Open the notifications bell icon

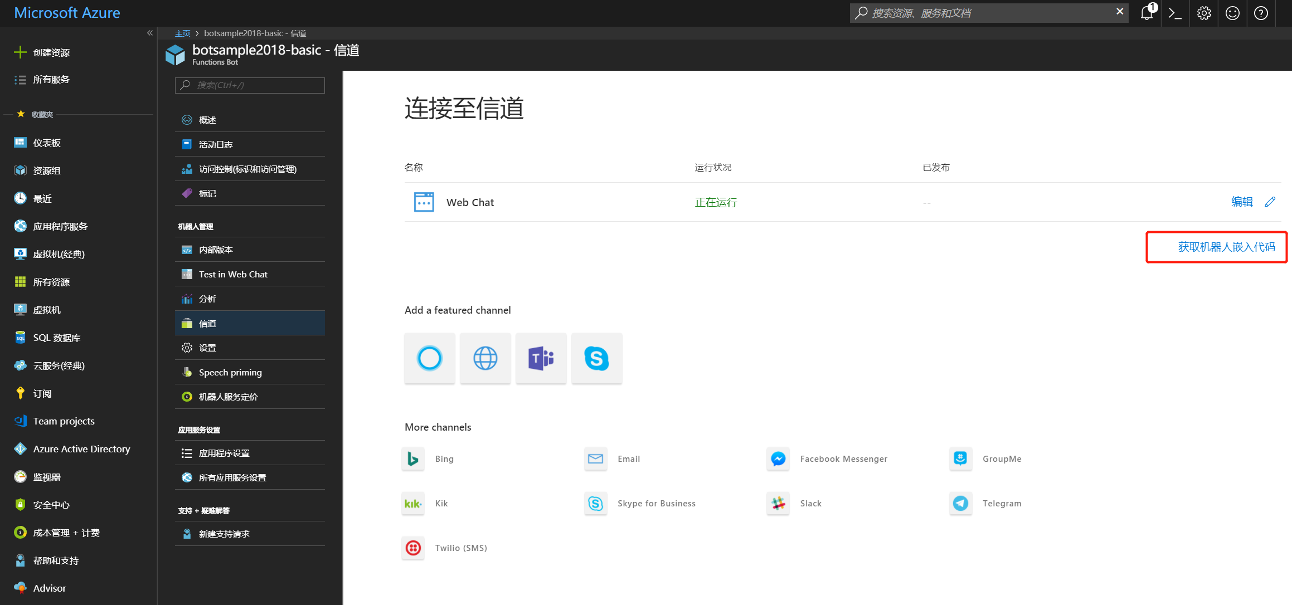pyautogui.click(x=1147, y=13)
